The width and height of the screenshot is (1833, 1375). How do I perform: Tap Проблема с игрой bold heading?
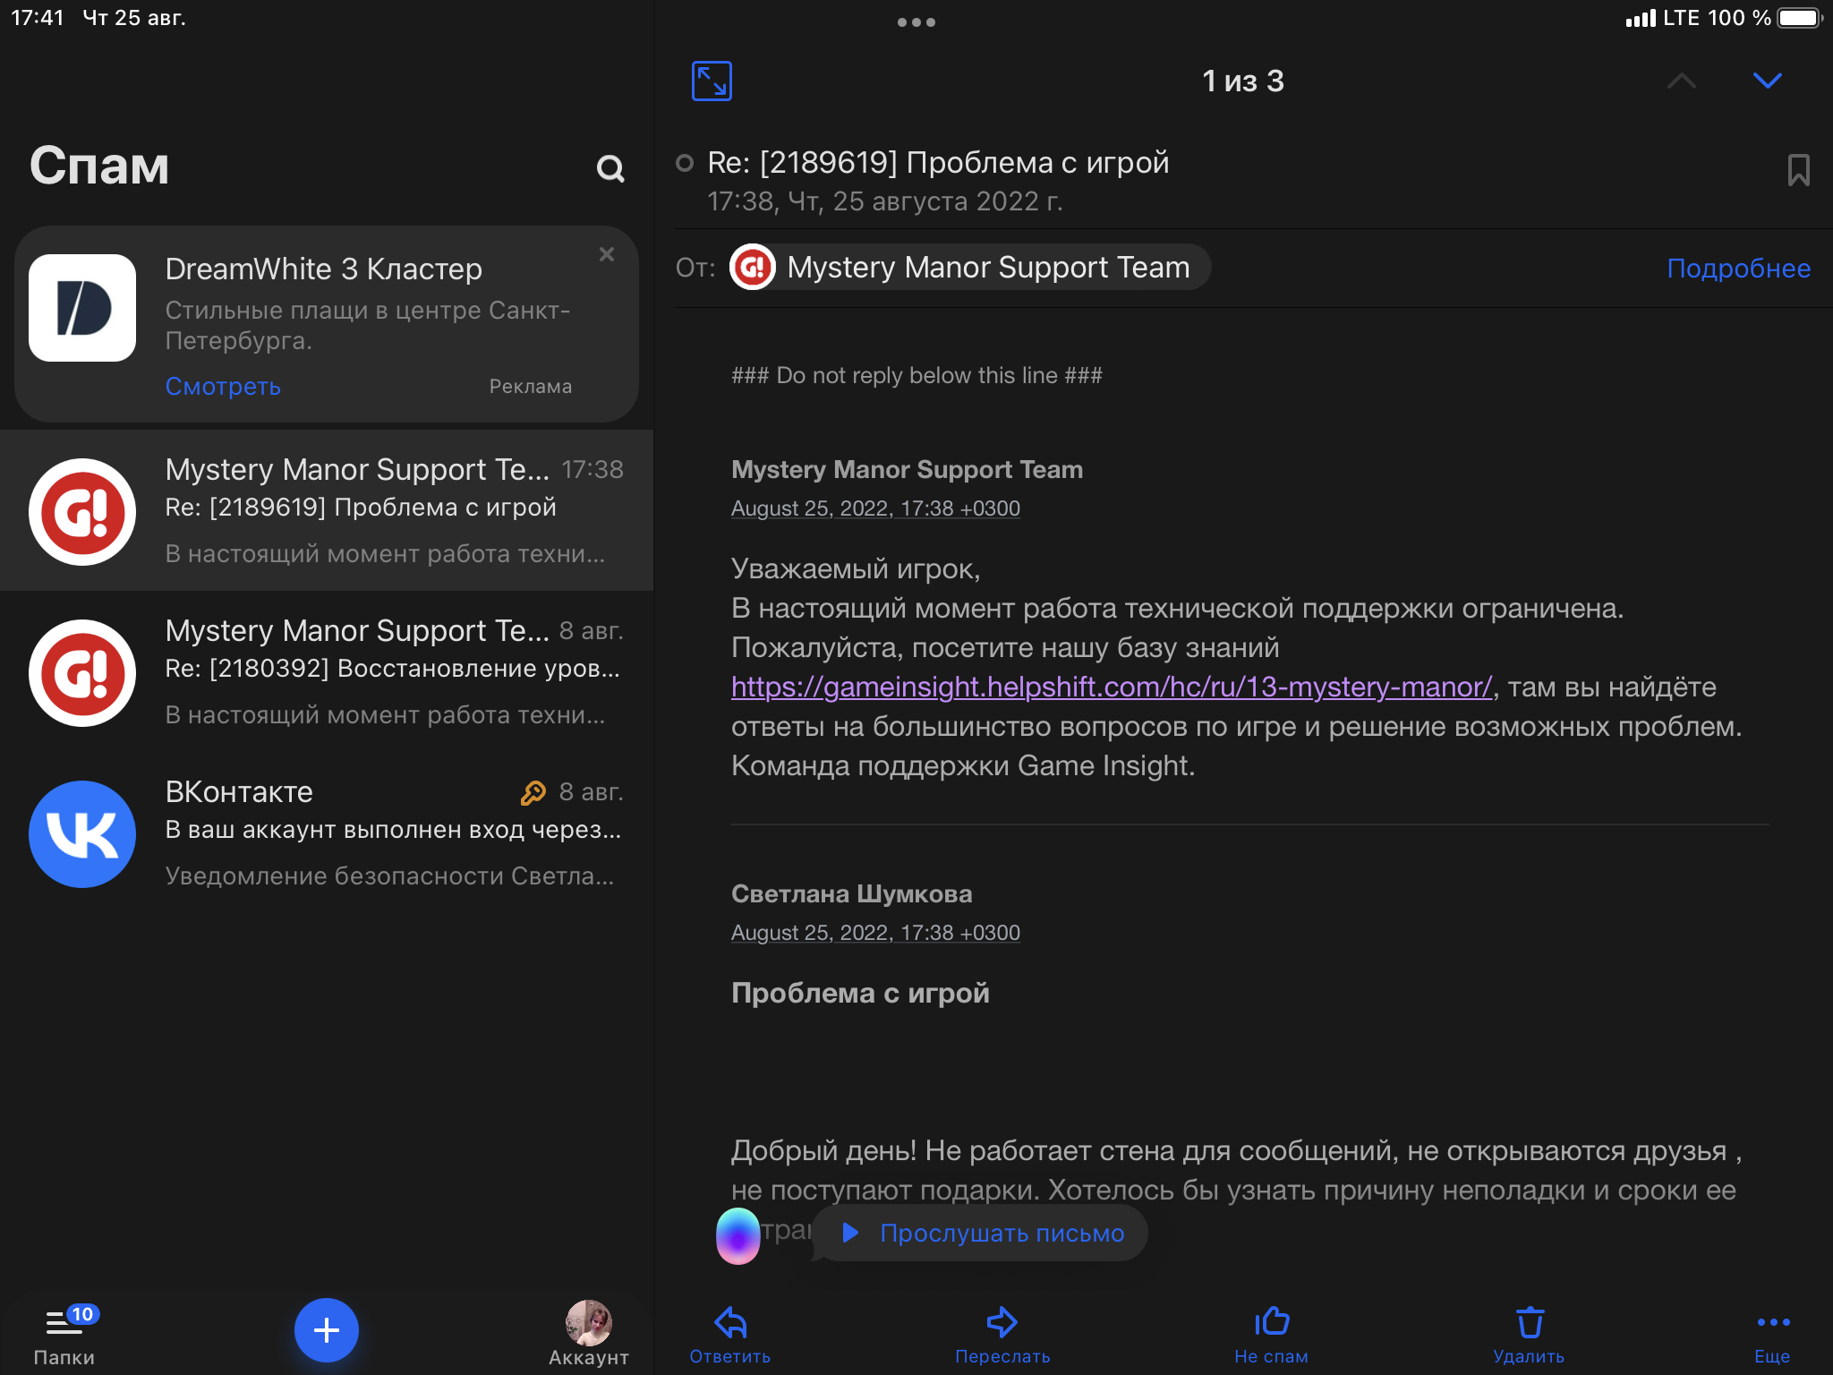[860, 994]
